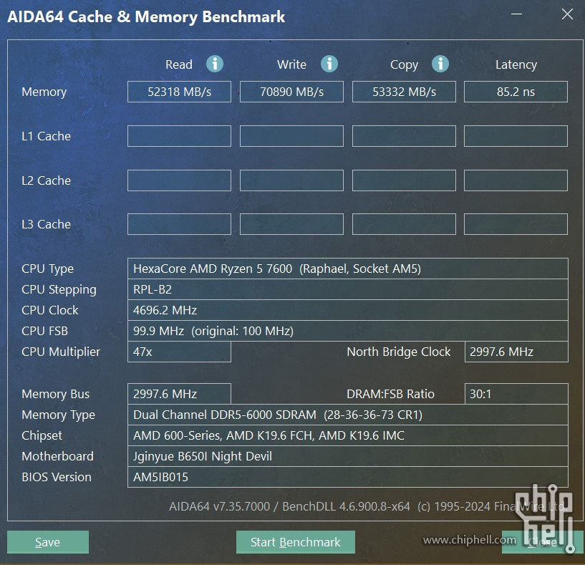Click the Latency column header
Screen dimensions: 585x565
tap(516, 65)
